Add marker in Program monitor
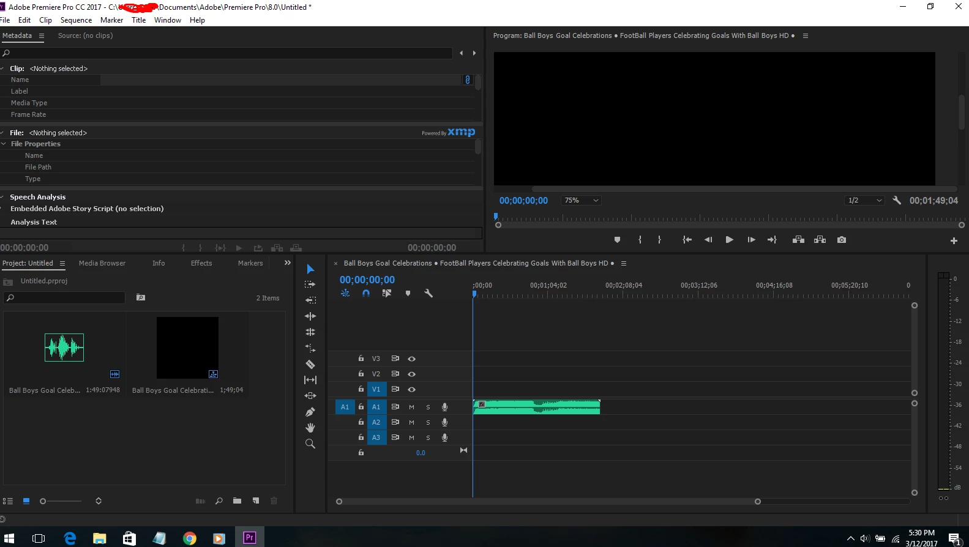The height and width of the screenshot is (547, 969). pos(617,240)
